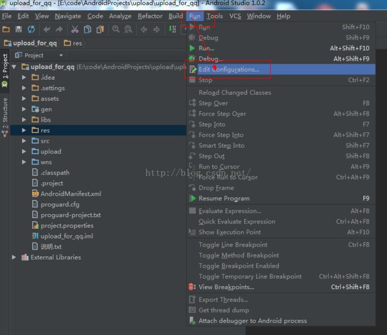Open the Structure side tool tab

[5, 117]
